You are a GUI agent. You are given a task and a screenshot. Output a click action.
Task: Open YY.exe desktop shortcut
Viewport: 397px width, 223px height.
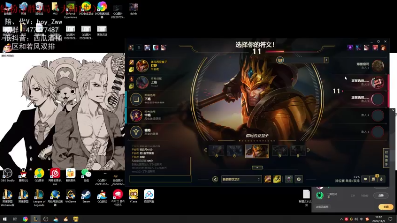pos(133,196)
